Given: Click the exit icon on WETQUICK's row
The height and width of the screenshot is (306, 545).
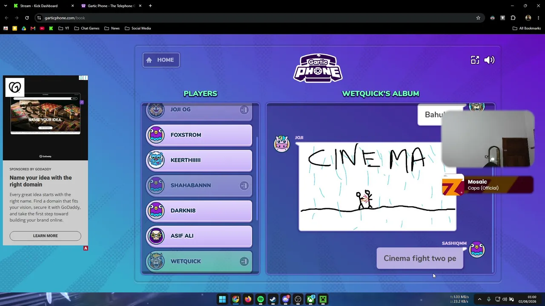Looking at the screenshot, I should (244, 261).
